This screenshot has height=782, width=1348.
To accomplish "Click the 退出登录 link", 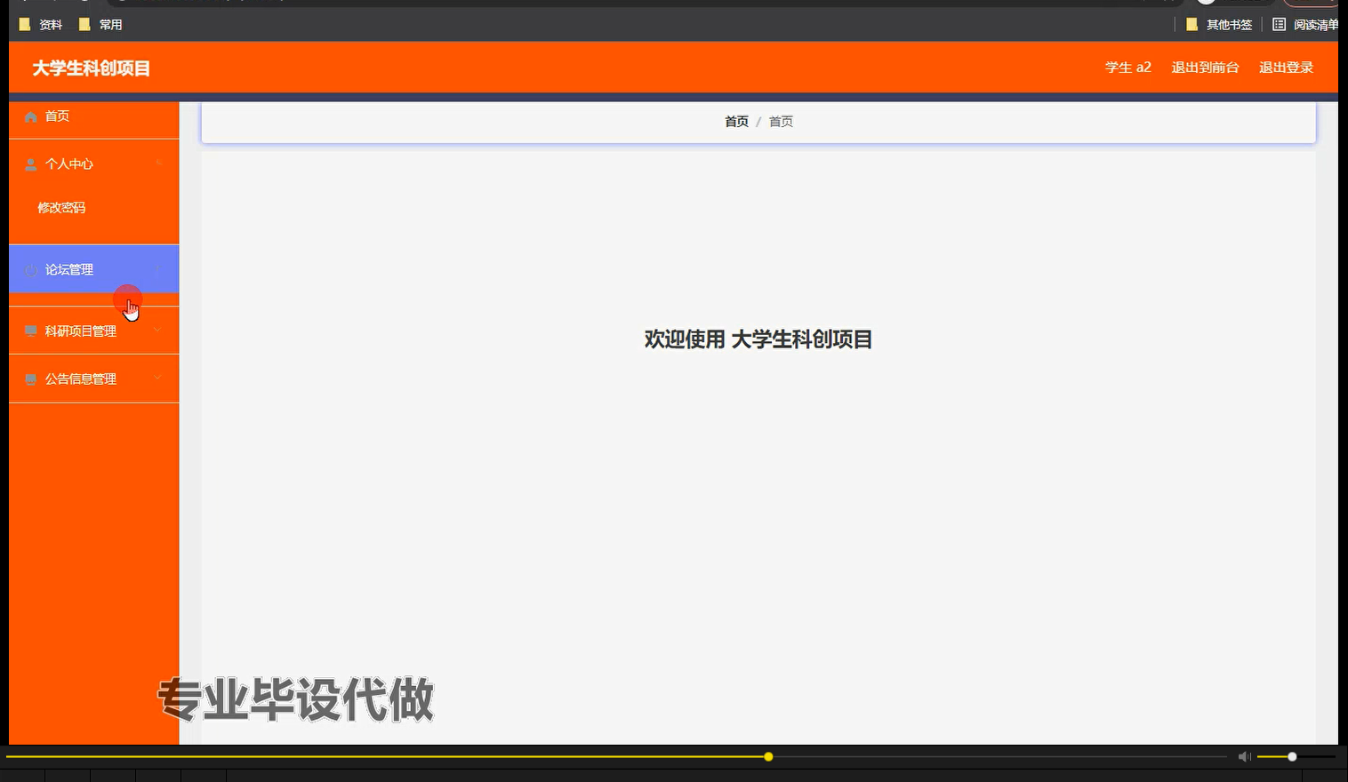I will (1285, 67).
